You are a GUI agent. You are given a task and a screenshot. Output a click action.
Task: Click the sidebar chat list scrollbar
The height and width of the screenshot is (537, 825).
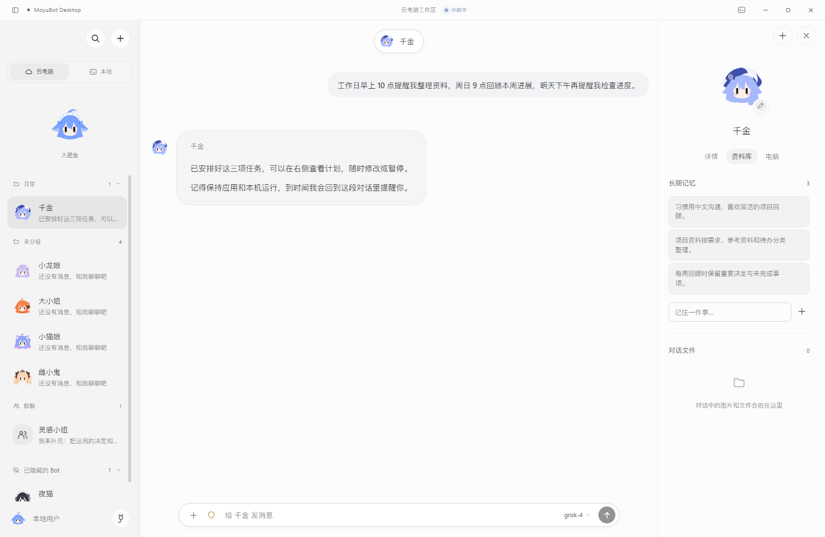(130, 328)
